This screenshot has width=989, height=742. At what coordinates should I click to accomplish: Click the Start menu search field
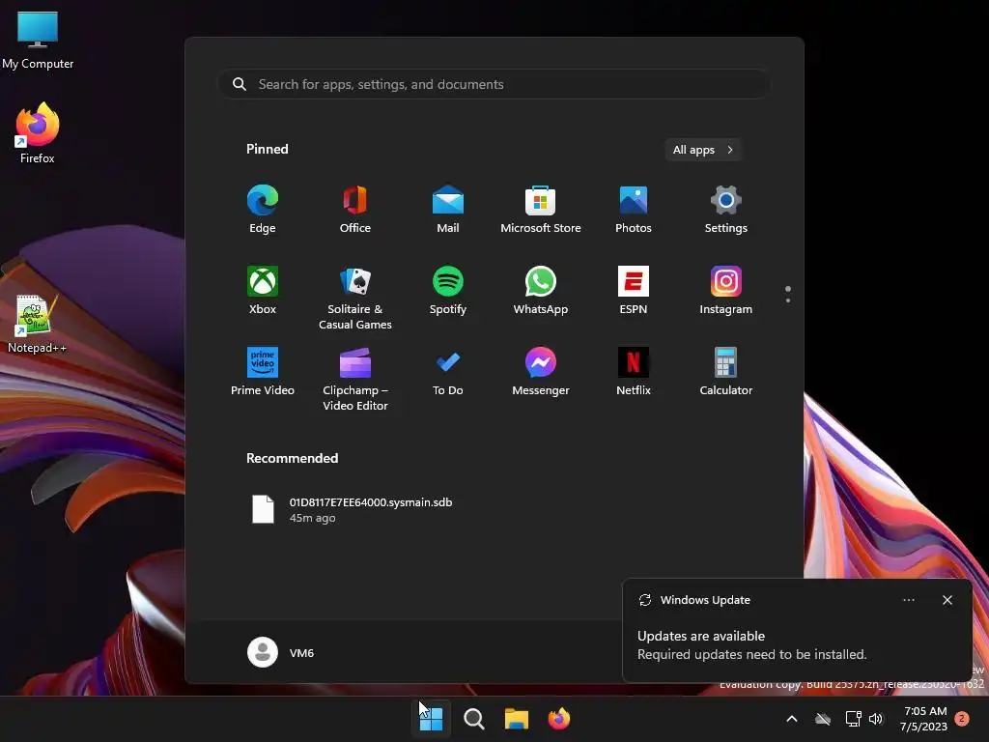tap(494, 84)
